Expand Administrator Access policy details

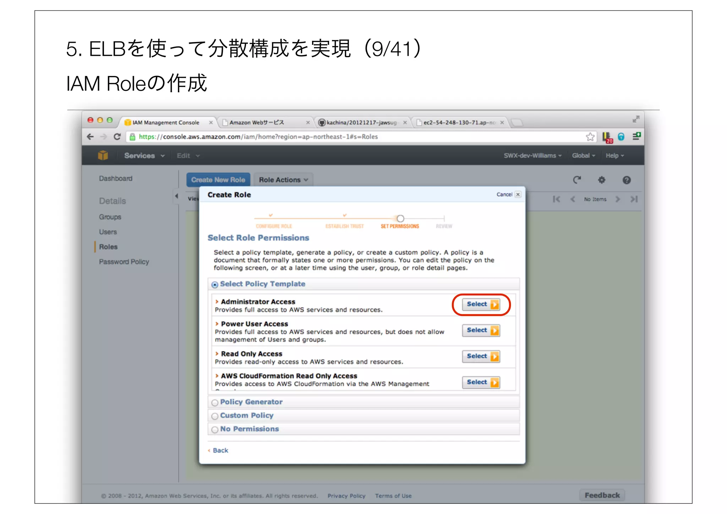217,302
